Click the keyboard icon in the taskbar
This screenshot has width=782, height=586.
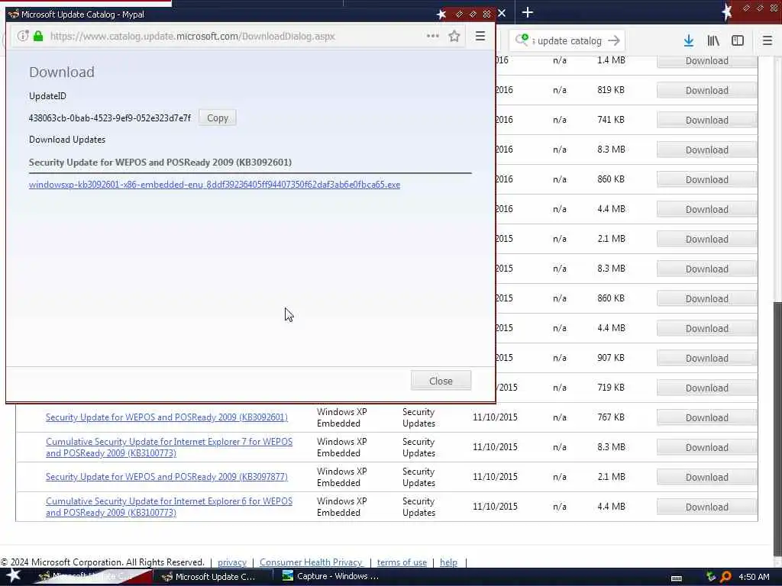[677, 578]
